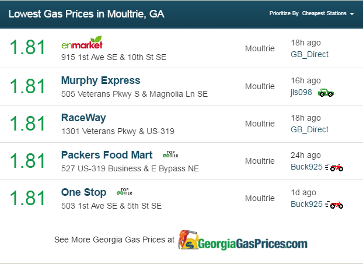View Buck925 profile in Packers Food Mart row
The height and width of the screenshot is (264, 363).
click(306, 167)
